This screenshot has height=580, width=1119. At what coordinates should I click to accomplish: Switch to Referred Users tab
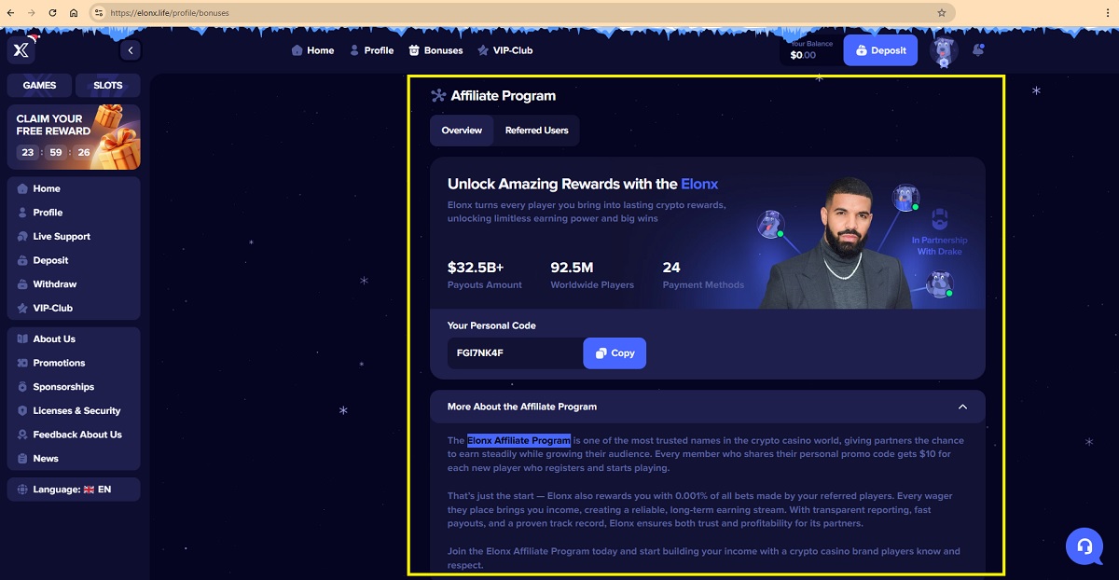(536, 131)
